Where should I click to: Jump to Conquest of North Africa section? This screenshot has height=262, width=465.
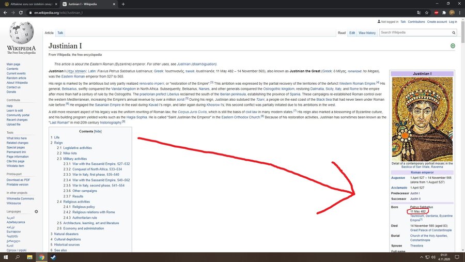point(97,169)
